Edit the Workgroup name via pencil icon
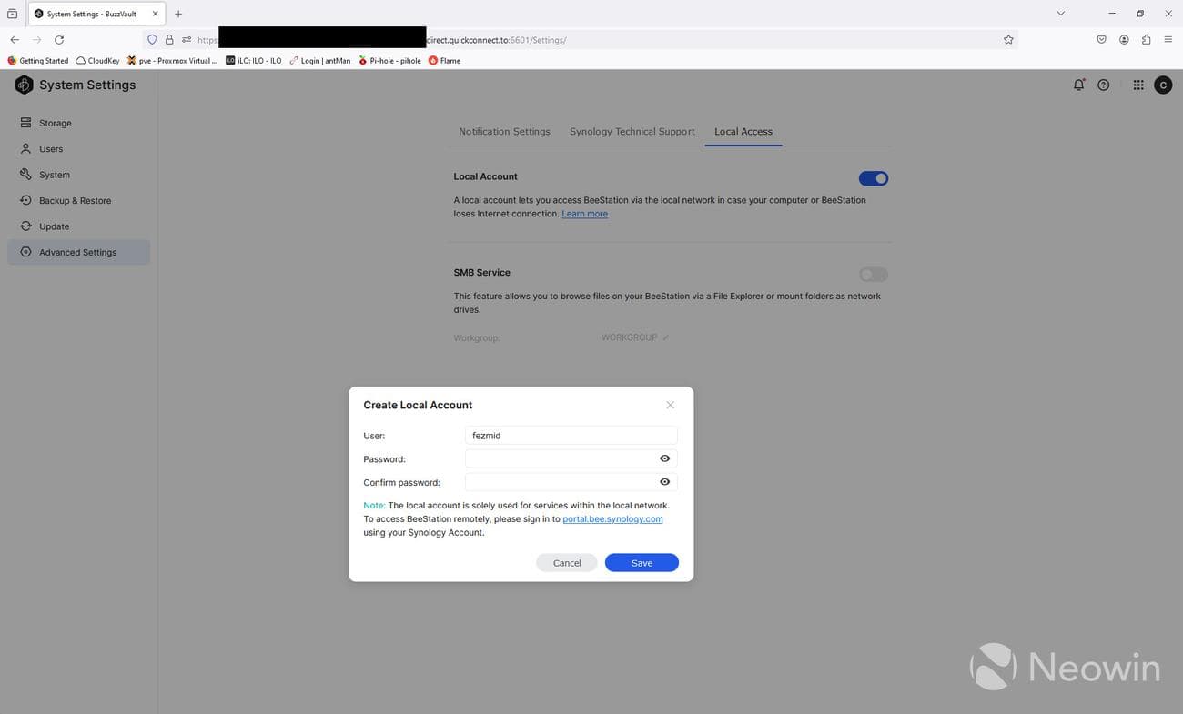Screen dimensions: 1183x714 (664, 337)
